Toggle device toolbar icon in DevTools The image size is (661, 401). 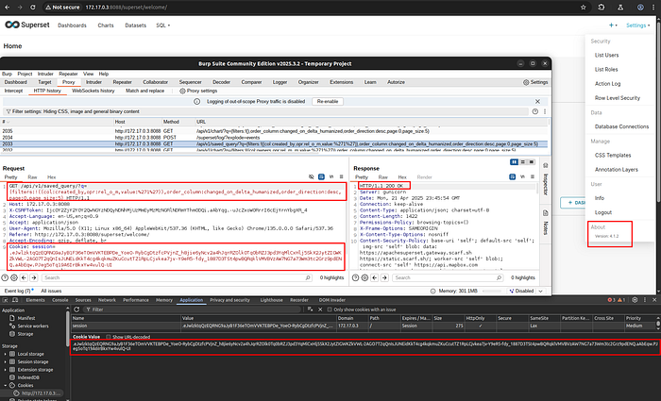click(x=15, y=300)
